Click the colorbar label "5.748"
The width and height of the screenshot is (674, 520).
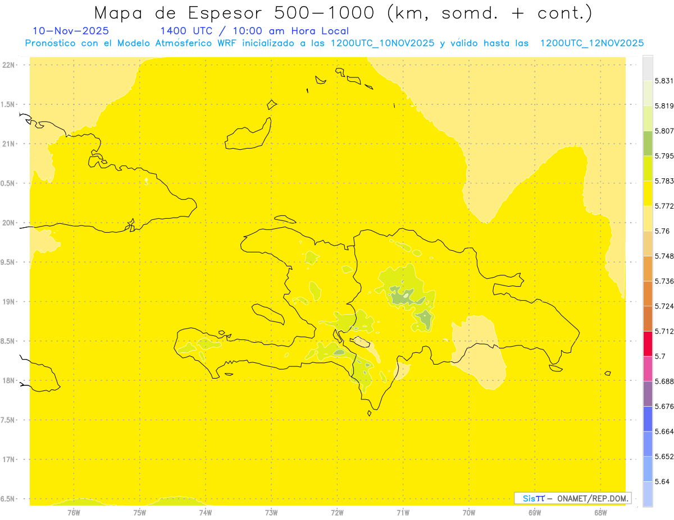(x=664, y=256)
